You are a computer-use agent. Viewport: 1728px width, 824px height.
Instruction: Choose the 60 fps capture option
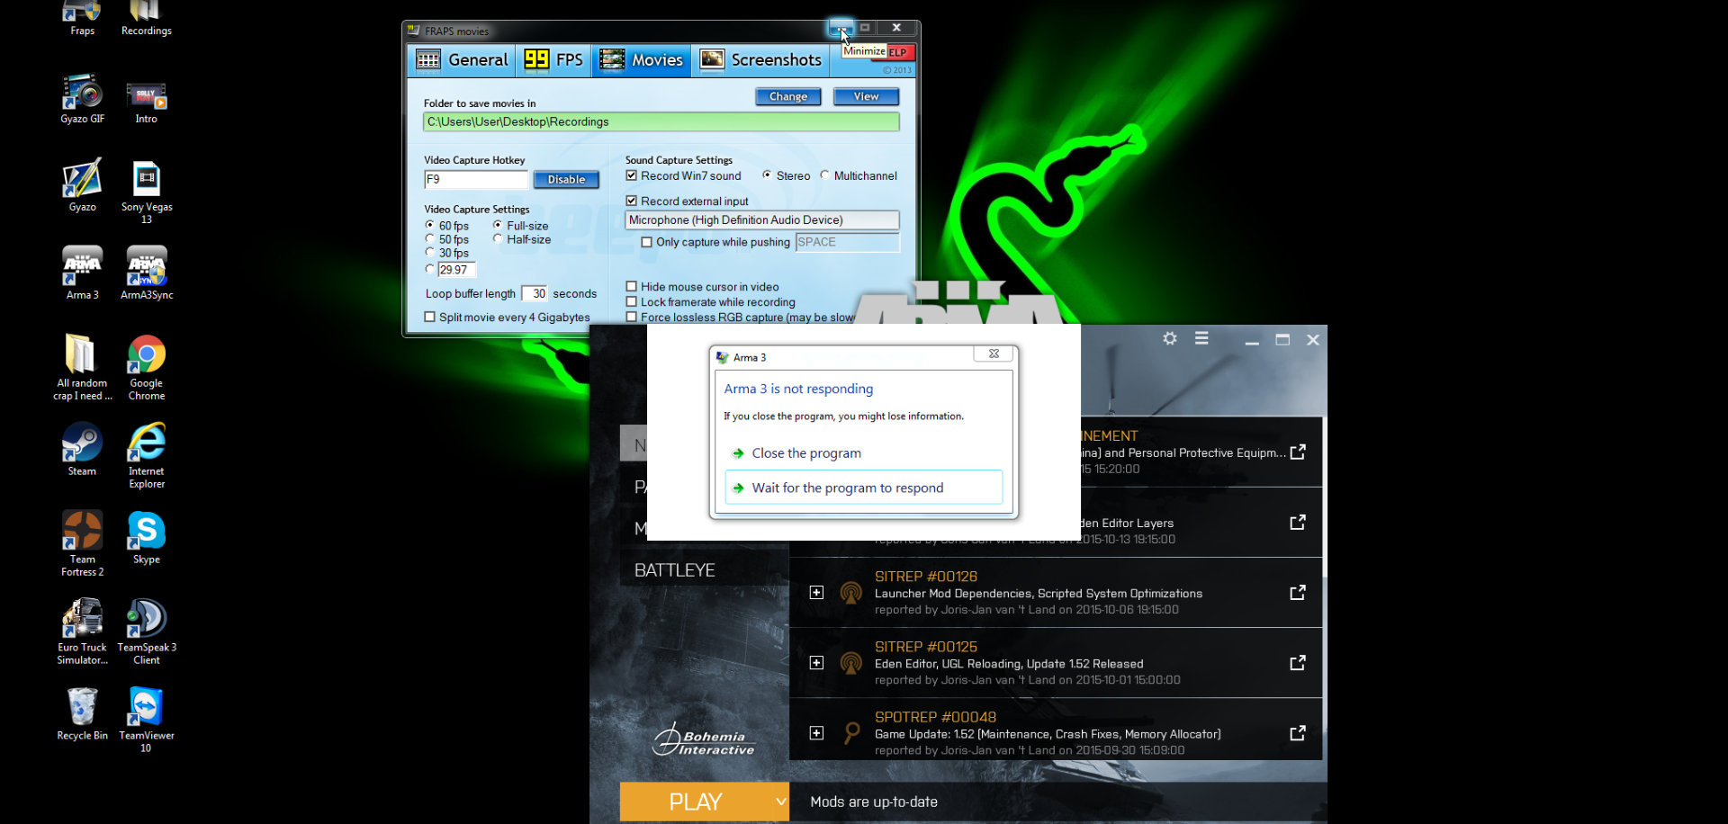click(430, 225)
